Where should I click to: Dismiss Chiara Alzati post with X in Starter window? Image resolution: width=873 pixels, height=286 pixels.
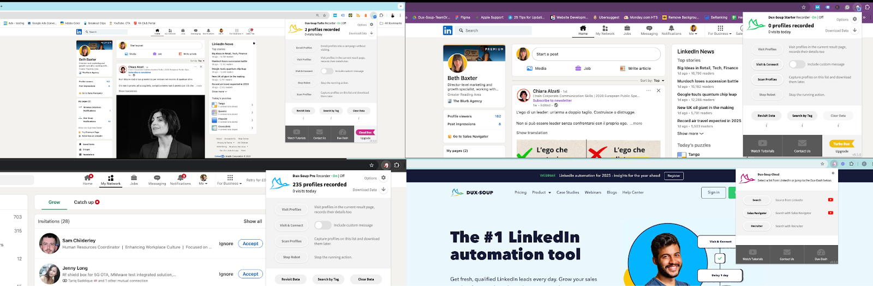[x=659, y=90]
